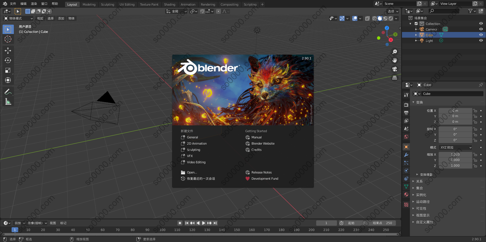Screen dimensions: 486x242
Task: Create new 2D Animation file
Action: 197,144
